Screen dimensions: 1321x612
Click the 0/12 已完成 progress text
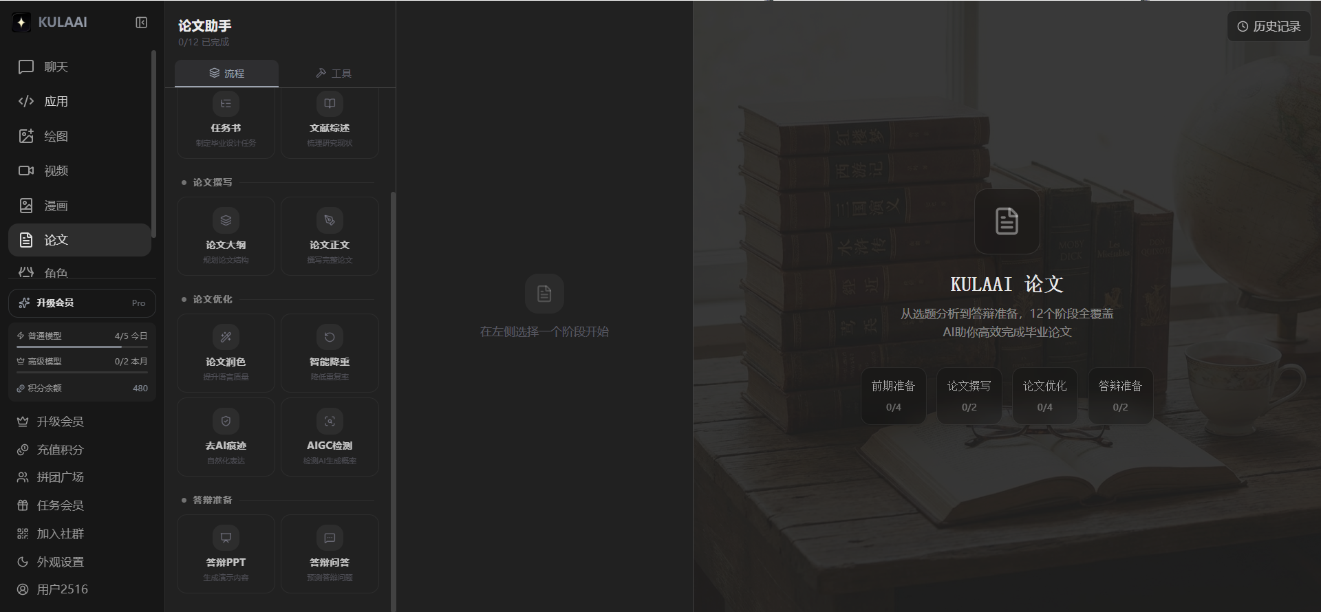point(204,42)
